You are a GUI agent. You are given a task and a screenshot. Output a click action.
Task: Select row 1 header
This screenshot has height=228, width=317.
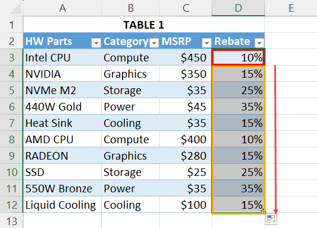click(x=11, y=25)
